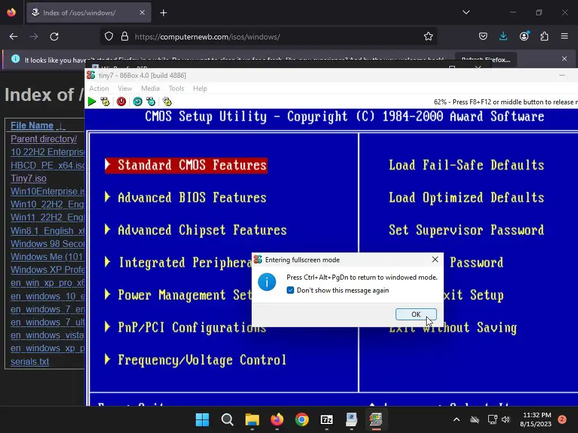Open File Explorer from the taskbar

tap(252, 419)
